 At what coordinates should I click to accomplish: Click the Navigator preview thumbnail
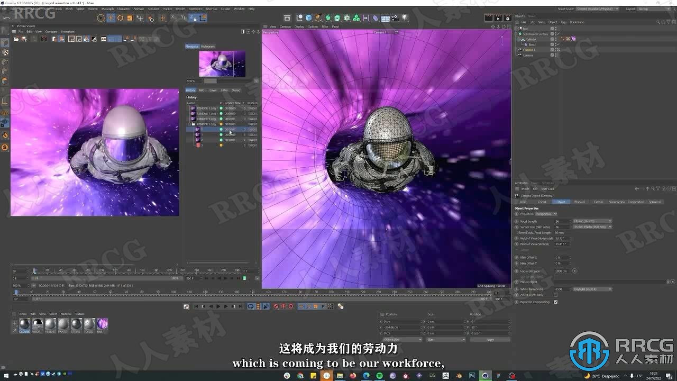coord(222,63)
